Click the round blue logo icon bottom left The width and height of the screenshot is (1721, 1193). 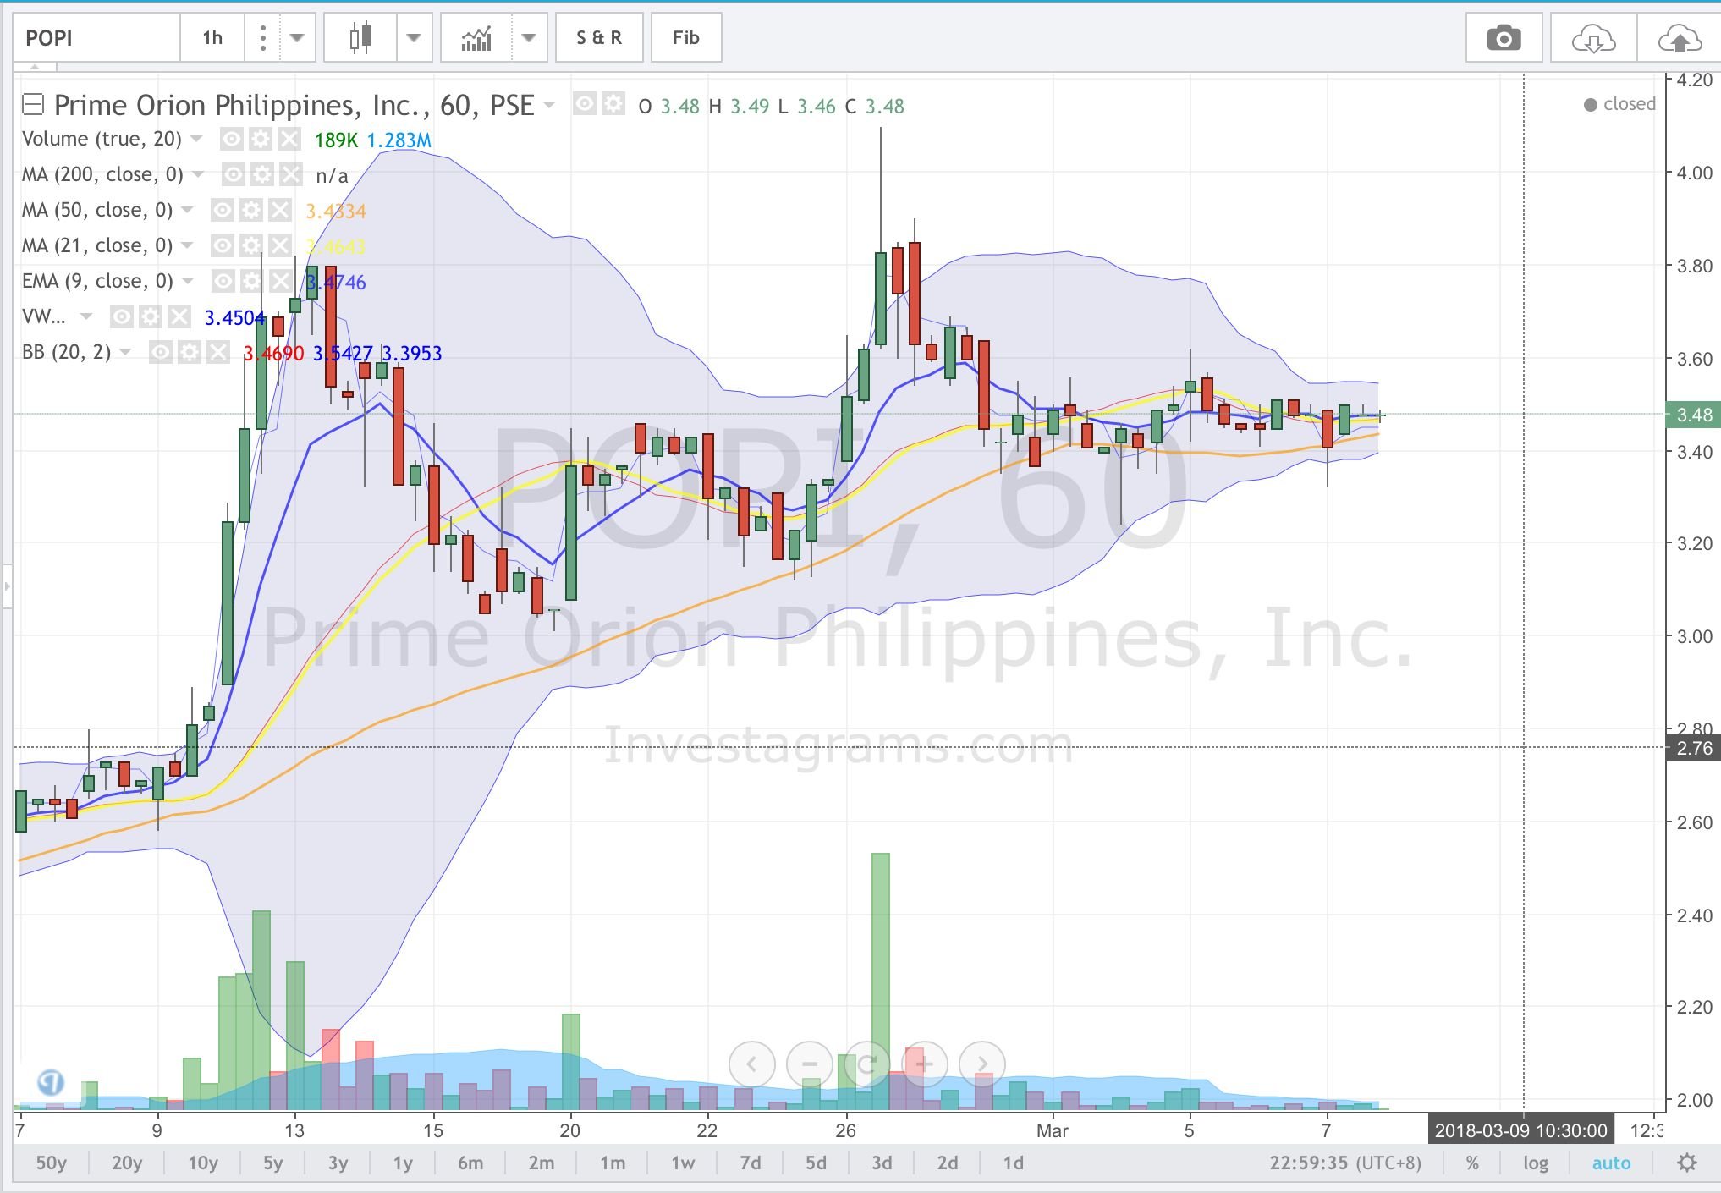click(51, 1082)
